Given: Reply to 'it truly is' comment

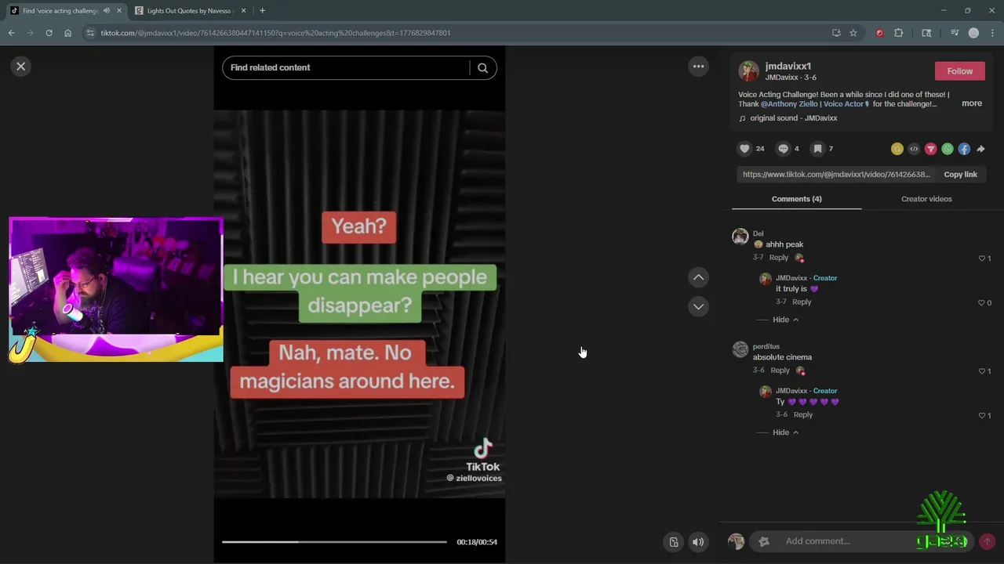Looking at the screenshot, I should click(x=802, y=302).
